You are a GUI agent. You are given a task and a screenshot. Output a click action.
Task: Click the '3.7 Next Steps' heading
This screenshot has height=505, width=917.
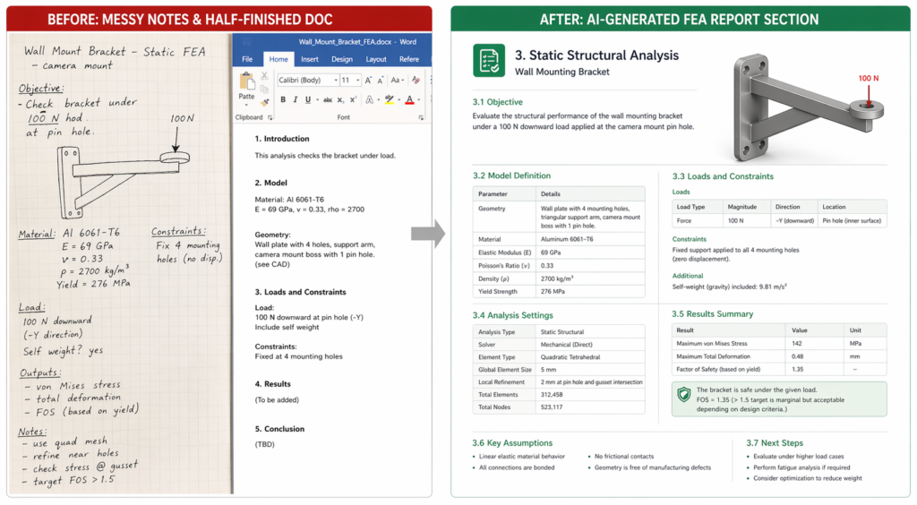tap(775, 443)
